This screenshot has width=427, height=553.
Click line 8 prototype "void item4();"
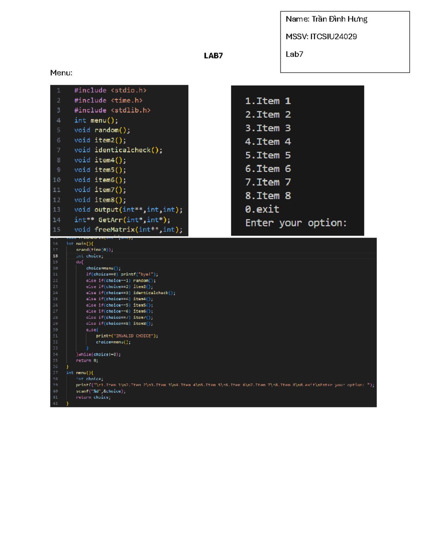(100, 160)
